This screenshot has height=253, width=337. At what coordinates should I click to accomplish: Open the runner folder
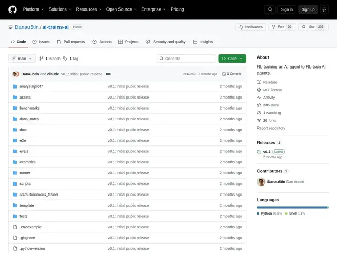25,173
